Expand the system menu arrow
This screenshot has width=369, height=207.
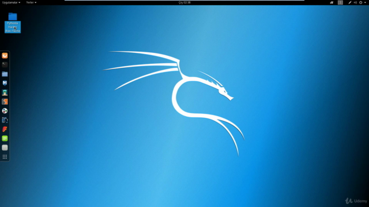coord(365,2)
